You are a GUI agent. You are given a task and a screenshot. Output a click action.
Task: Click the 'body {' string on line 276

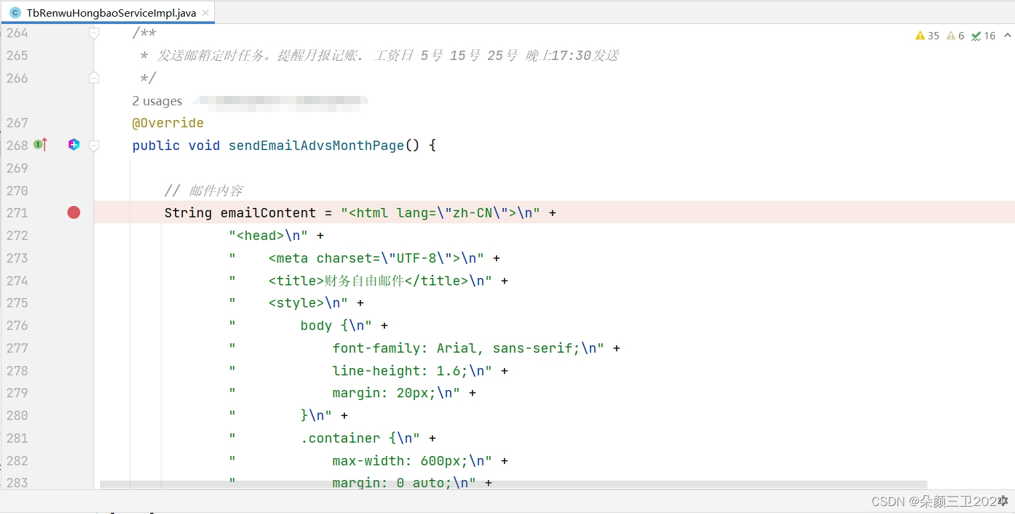(325, 325)
